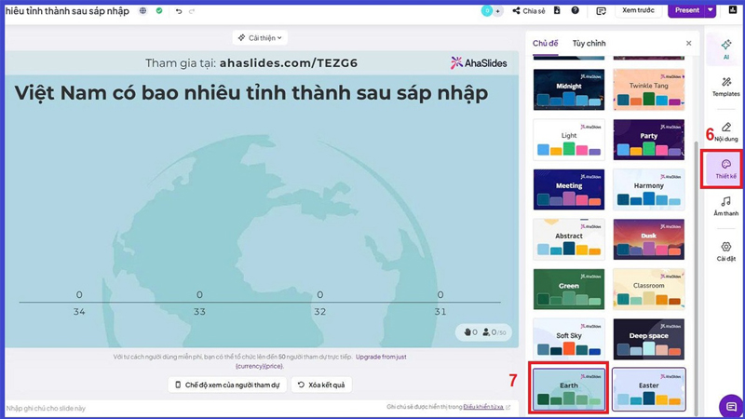Click the chart report icon at top right
Image resolution: width=745 pixels, height=419 pixels.
(733, 10)
